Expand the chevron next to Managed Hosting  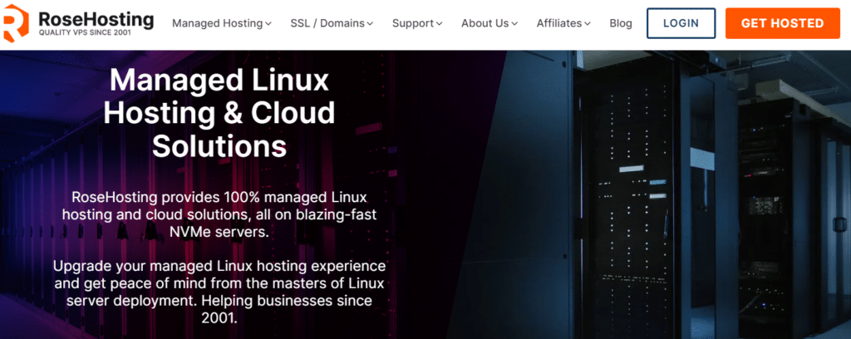[x=268, y=24]
